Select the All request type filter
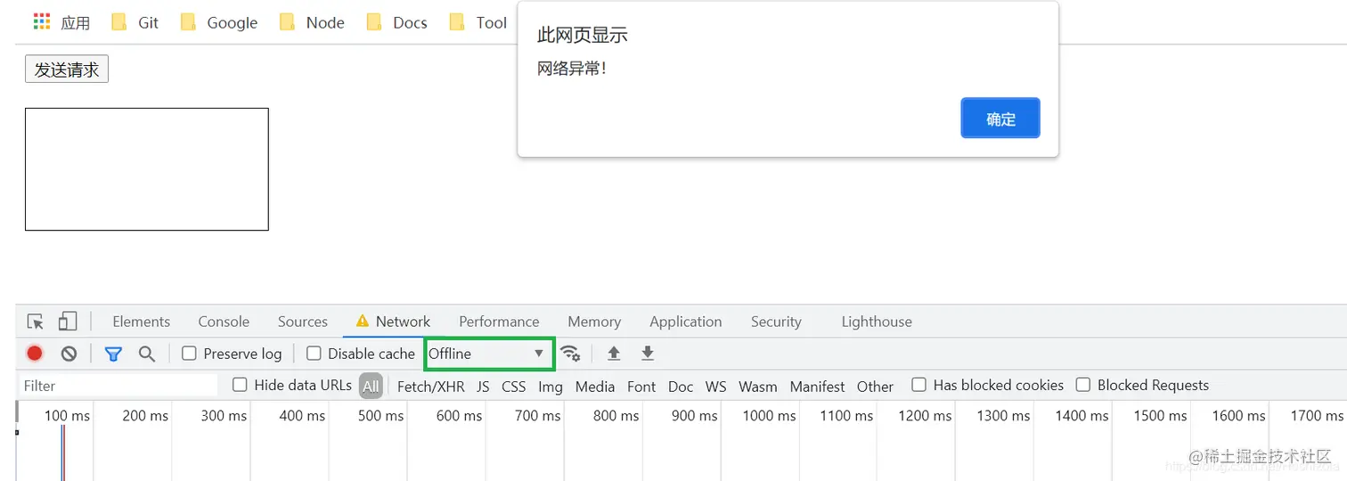 [371, 386]
